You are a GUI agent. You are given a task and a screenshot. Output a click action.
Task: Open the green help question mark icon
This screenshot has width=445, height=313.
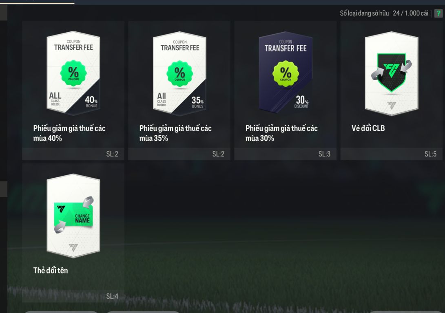point(438,13)
